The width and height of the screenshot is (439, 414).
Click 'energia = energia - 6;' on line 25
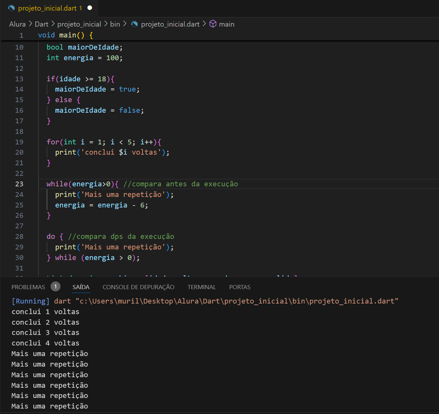[101, 205]
